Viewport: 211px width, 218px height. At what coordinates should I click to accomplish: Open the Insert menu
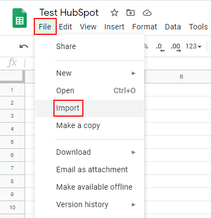tap(114, 27)
